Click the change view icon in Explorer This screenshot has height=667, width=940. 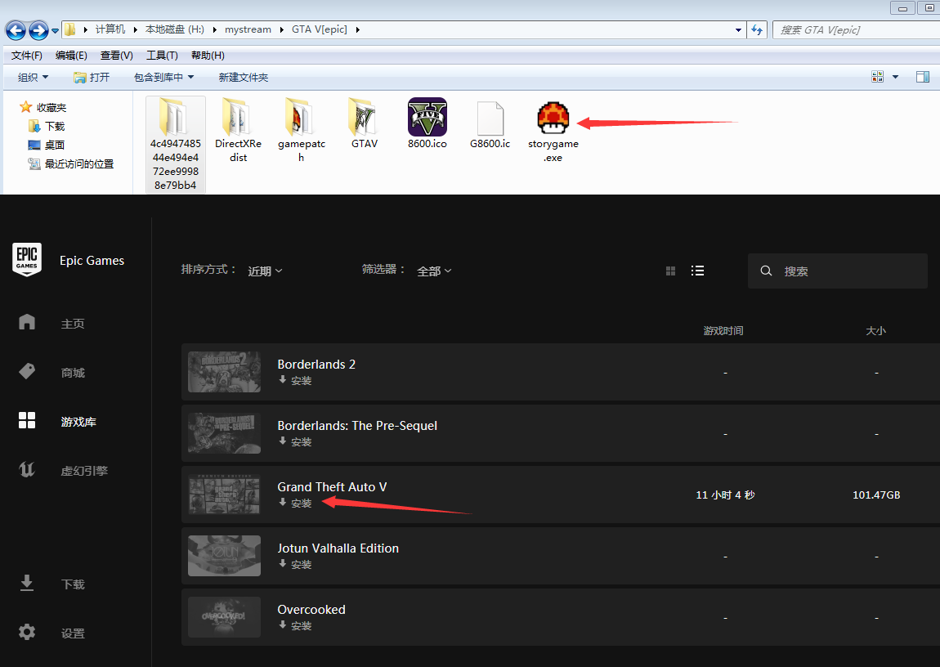877,77
